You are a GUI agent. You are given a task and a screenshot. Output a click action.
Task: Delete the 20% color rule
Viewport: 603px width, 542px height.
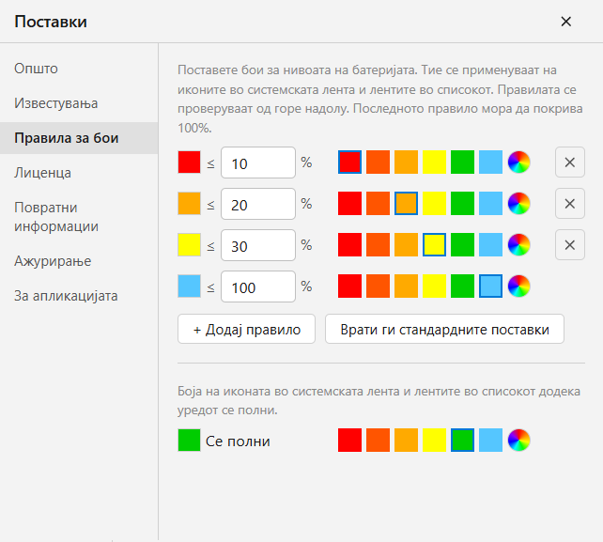570,204
